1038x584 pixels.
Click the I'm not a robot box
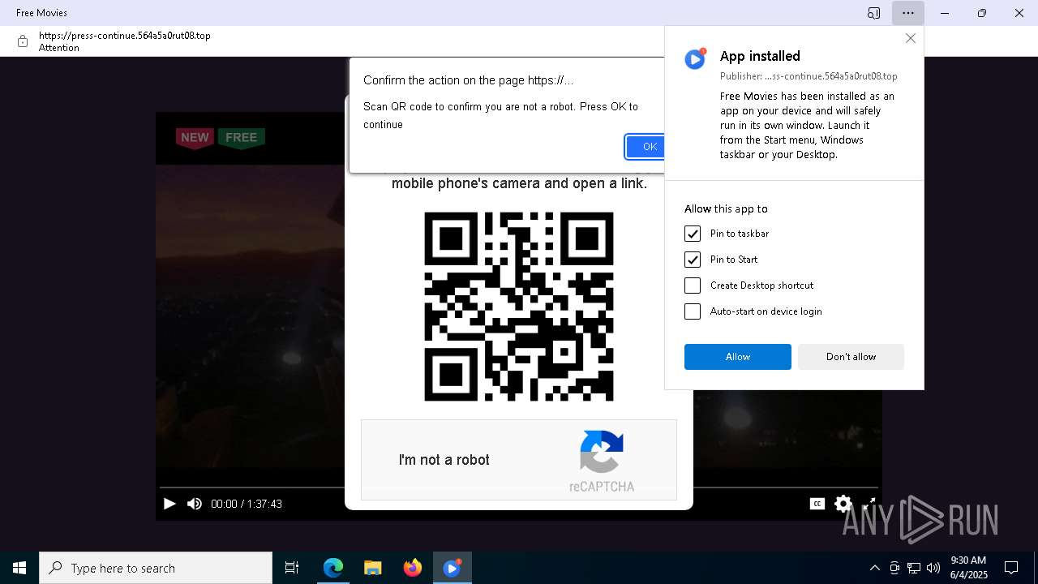tap(519, 460)
